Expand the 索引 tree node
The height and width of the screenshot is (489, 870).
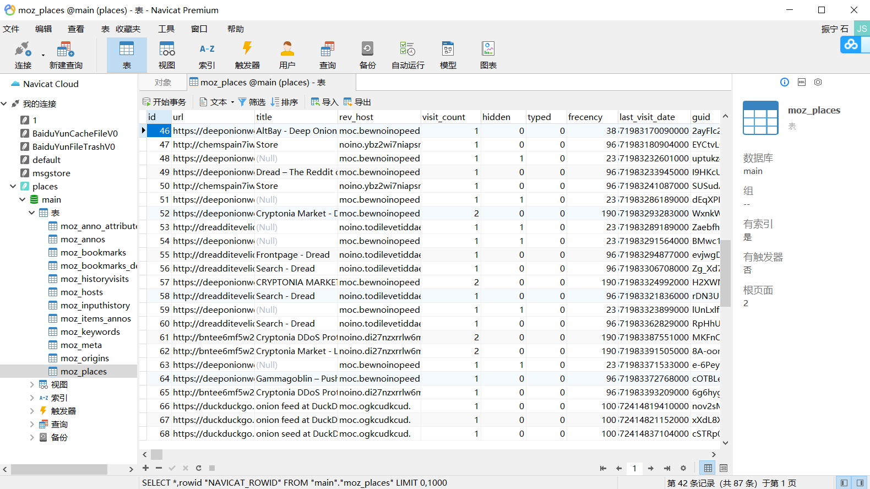[x=31, y=398]
